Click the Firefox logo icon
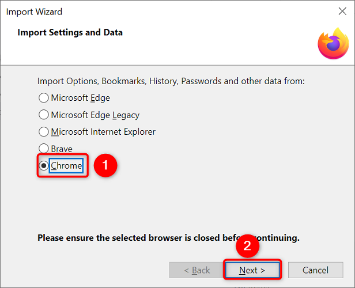The width and height of the screenshot is (355, 288). 333,43
